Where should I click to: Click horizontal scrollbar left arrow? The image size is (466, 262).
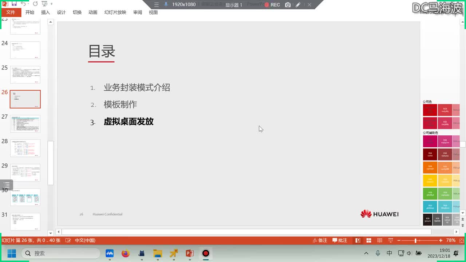59,232
